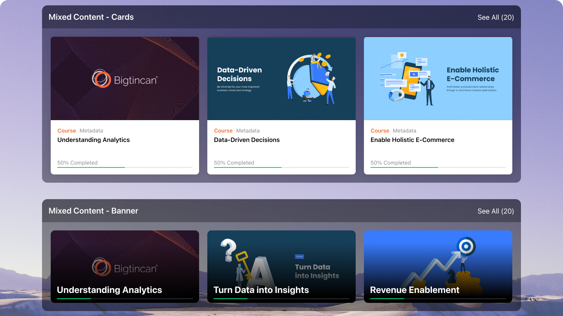
Task: Click Metadata label on Enable Holistic E-Commerce card
Action: pyautogui.click(x=404, y=131)
